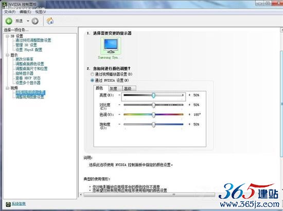Collapse the 显示 tree node
Screen dimensions: 283x211
point(7,55)
